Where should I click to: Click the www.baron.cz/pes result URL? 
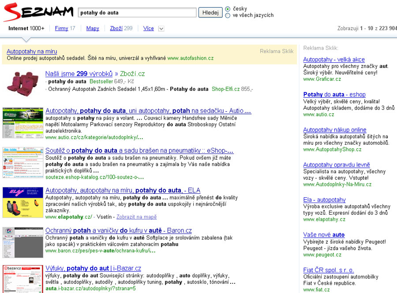click(x=101, y=251)
